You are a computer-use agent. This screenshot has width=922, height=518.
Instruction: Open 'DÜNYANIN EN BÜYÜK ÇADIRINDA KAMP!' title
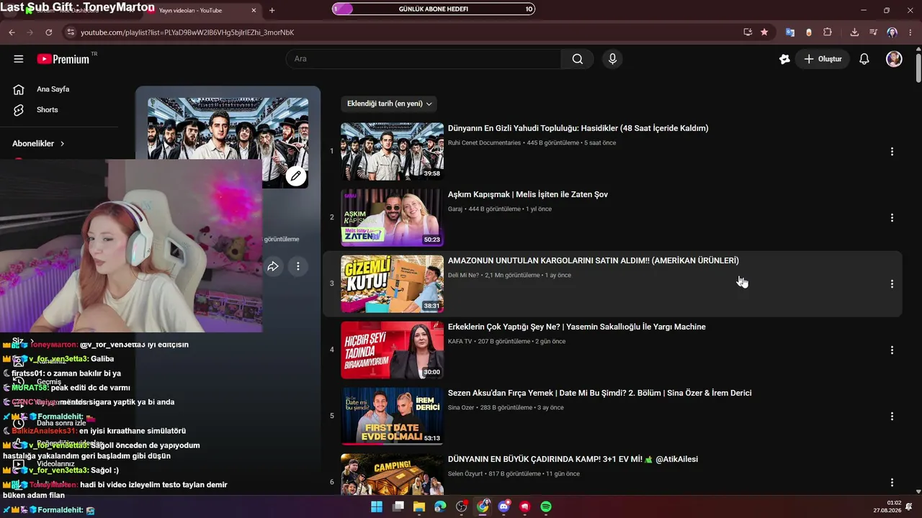pyautogui.click(x=573, y=459)
